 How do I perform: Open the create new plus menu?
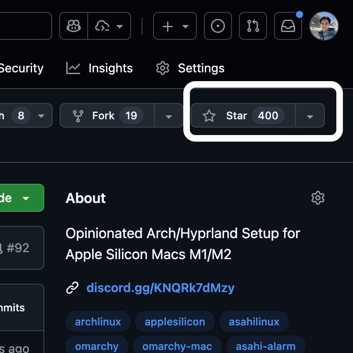[x=175, y=26]
